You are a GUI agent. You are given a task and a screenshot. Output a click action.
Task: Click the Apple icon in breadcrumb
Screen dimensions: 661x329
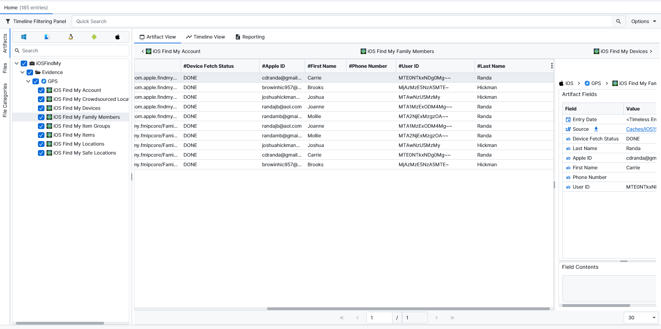[561, 83]
